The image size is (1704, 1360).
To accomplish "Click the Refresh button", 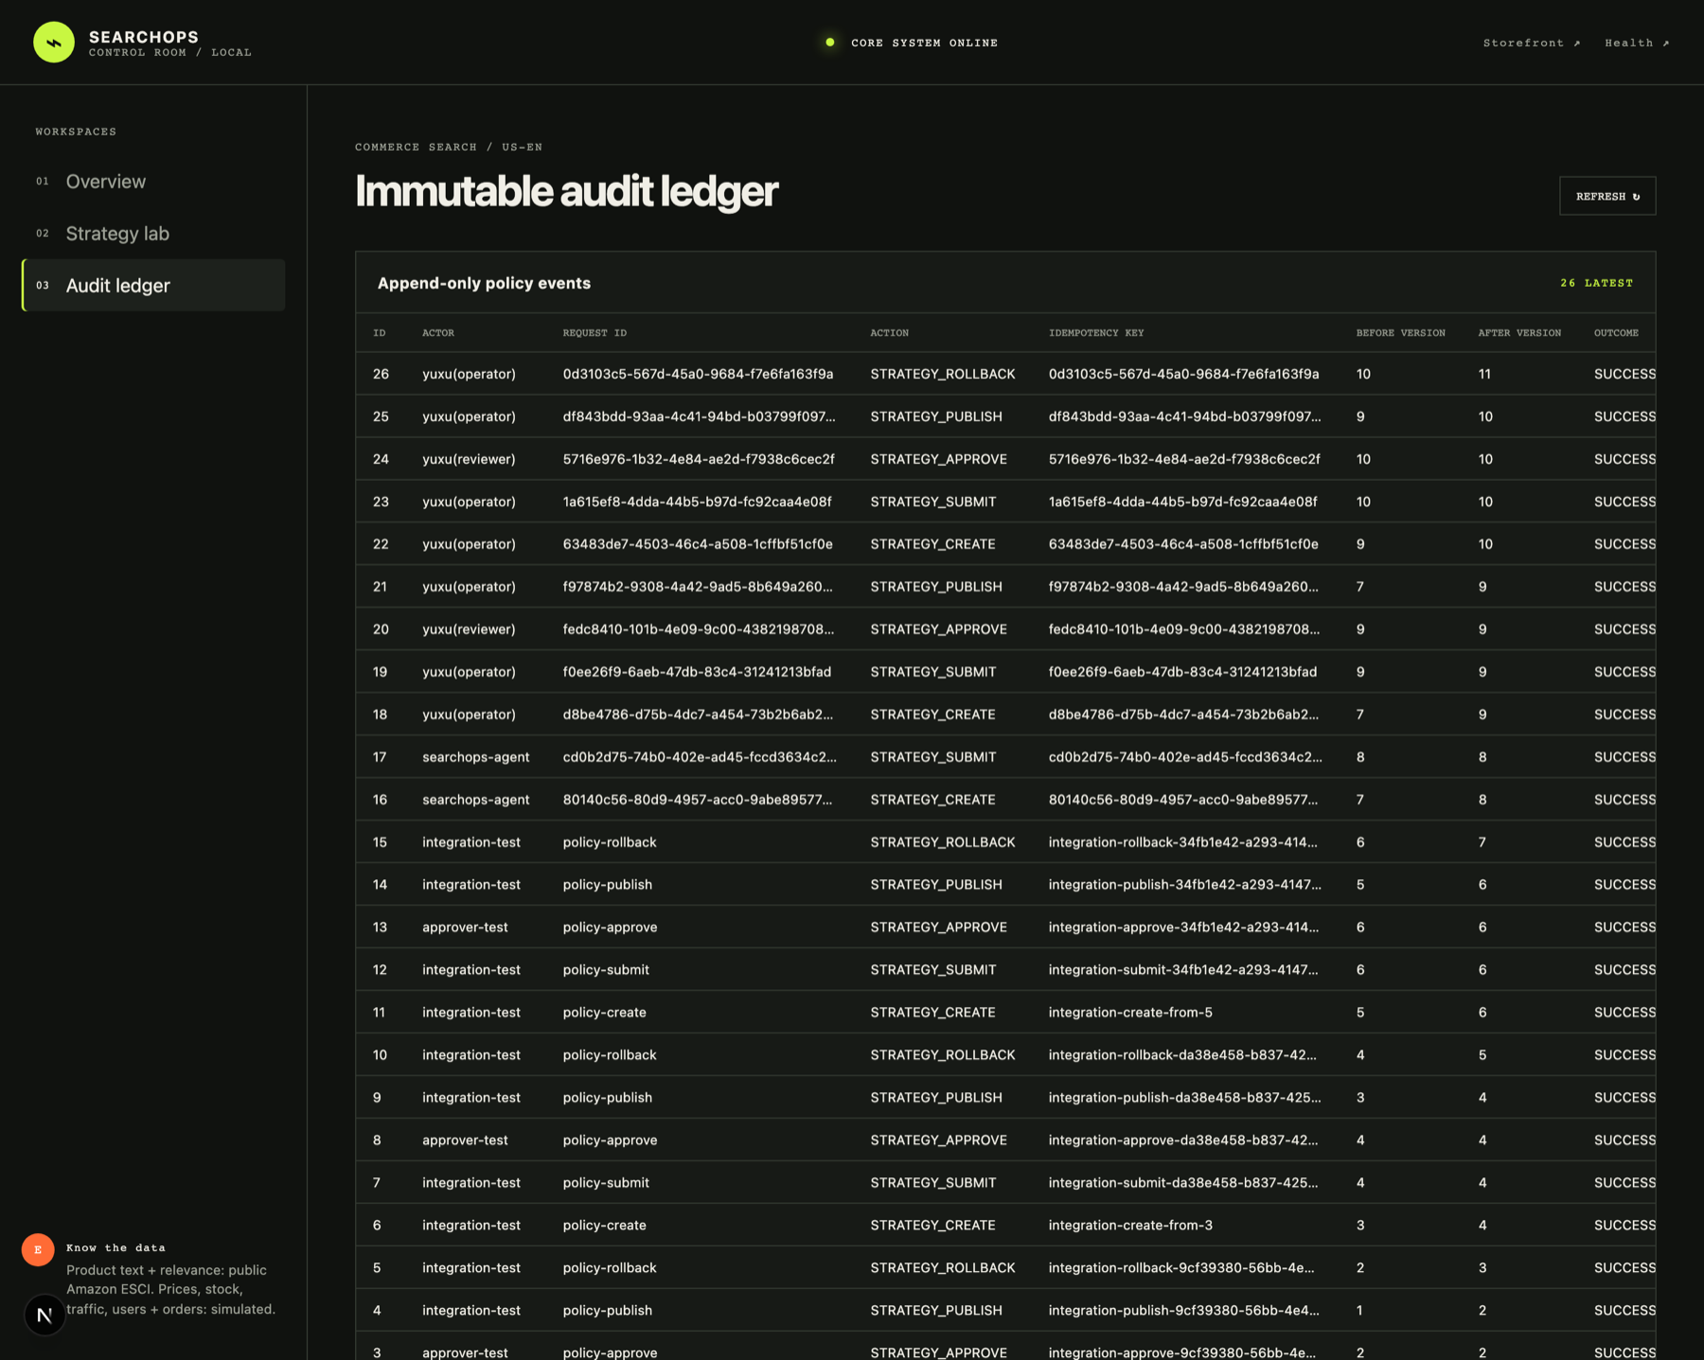I will (1607, 196).
